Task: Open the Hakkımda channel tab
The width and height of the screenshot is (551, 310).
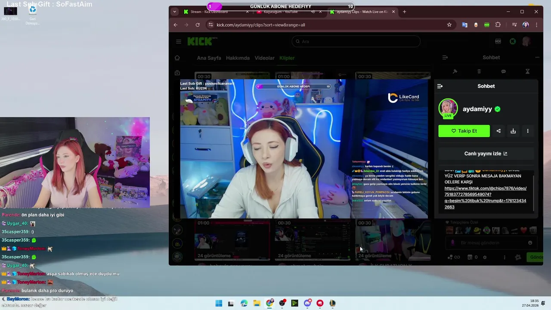Action: pos(238,58)
